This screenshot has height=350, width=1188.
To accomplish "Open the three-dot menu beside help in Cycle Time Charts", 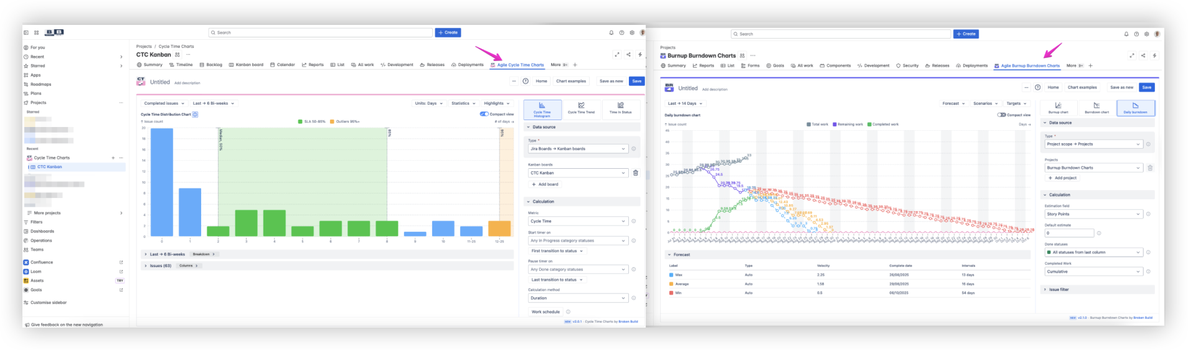I will [514, 81].
